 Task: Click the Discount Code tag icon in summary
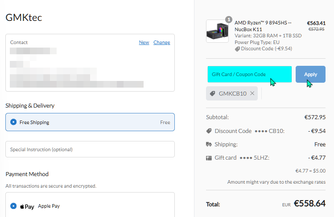(209, 131)
